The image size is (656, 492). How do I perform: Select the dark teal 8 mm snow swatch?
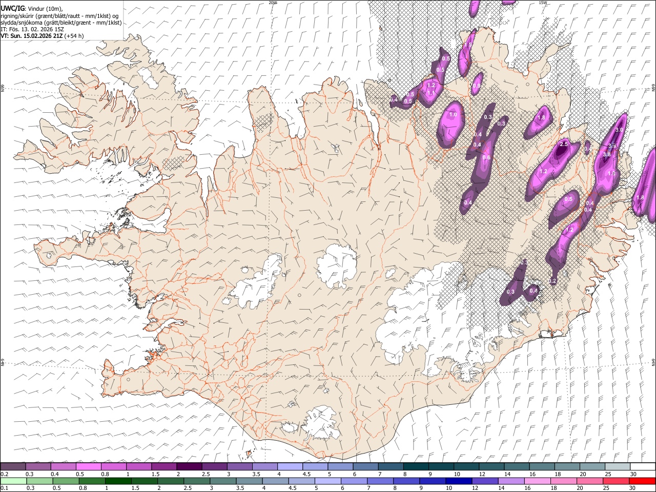[x=416, y=467]
